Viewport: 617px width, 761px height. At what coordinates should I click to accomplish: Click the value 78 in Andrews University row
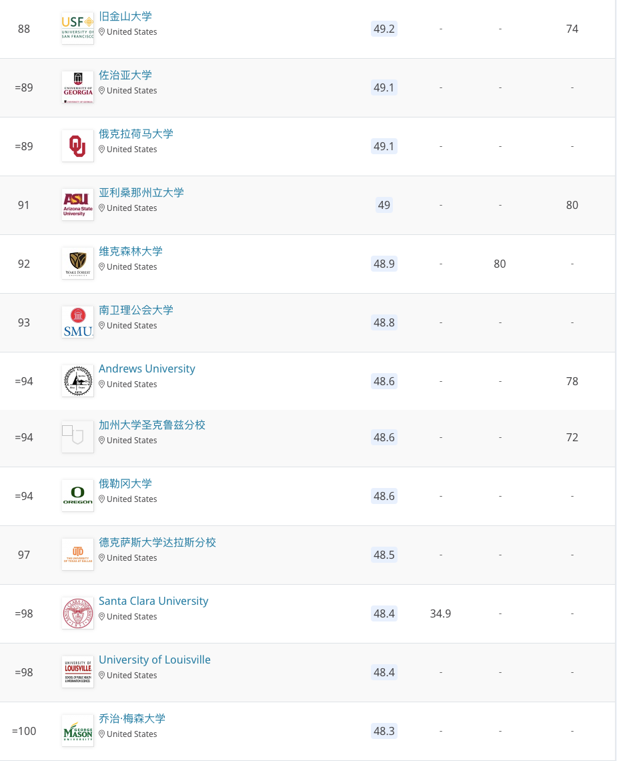(x=572, y=381)
